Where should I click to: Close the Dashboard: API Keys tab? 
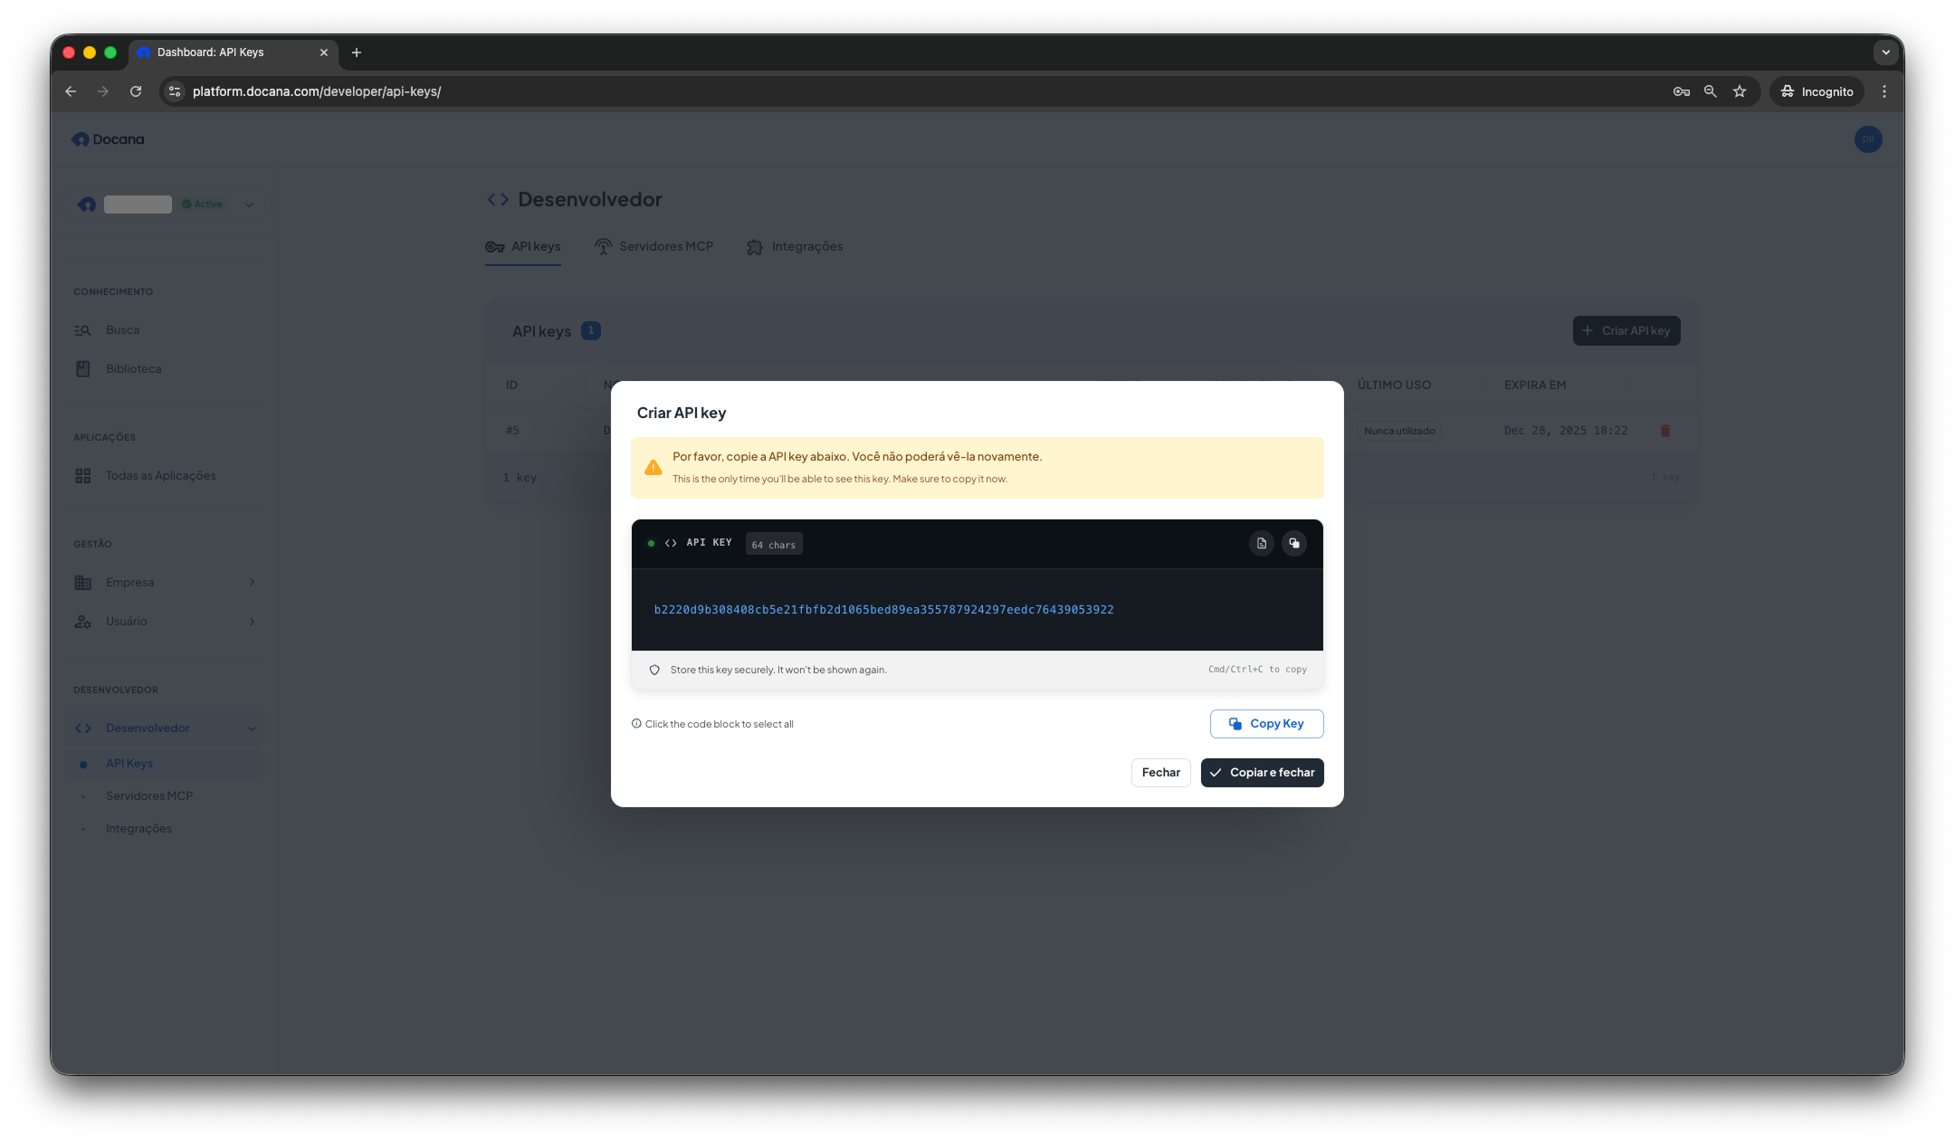[x=324, y=52]
